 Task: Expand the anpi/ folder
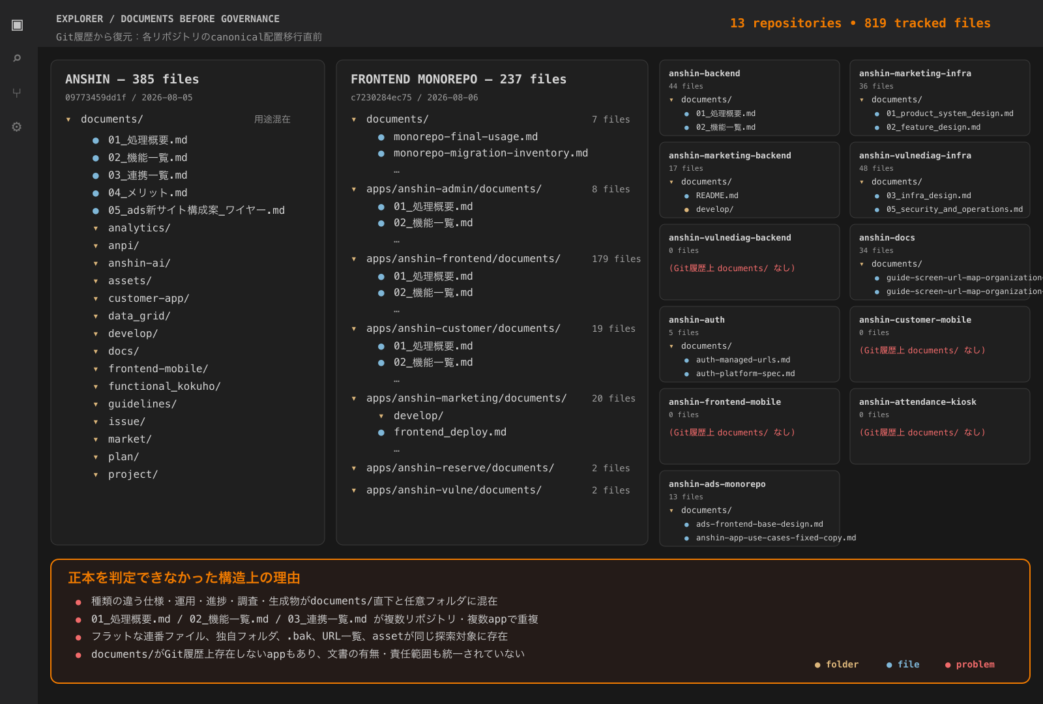pyautogui.click(x=96, y=246)
